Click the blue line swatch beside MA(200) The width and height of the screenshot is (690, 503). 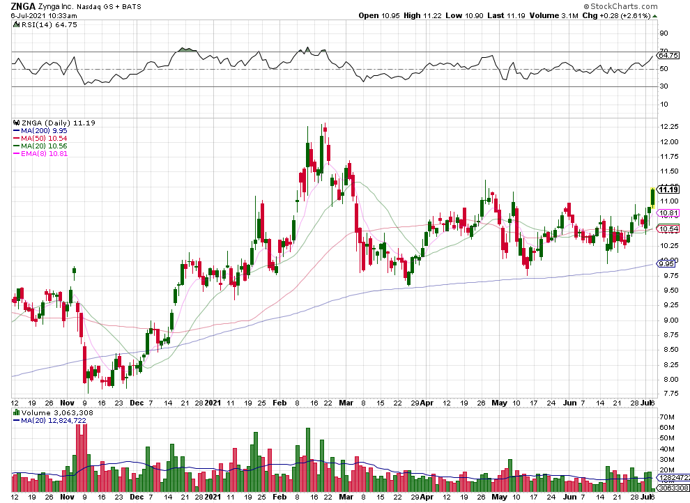(16, 131)
